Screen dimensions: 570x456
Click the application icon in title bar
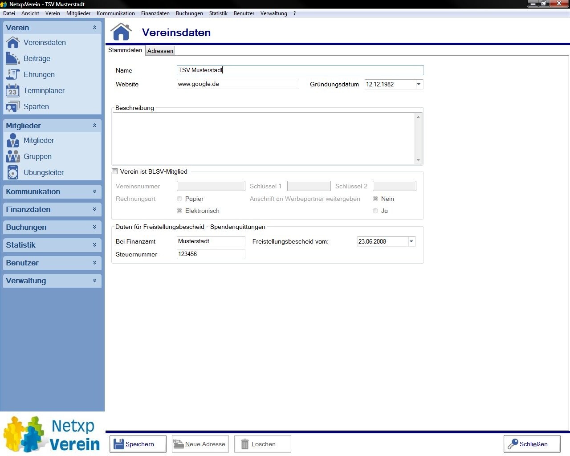[x=4, y=4]
